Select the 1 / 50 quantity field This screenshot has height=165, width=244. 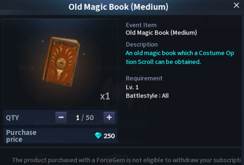point(85,118)
